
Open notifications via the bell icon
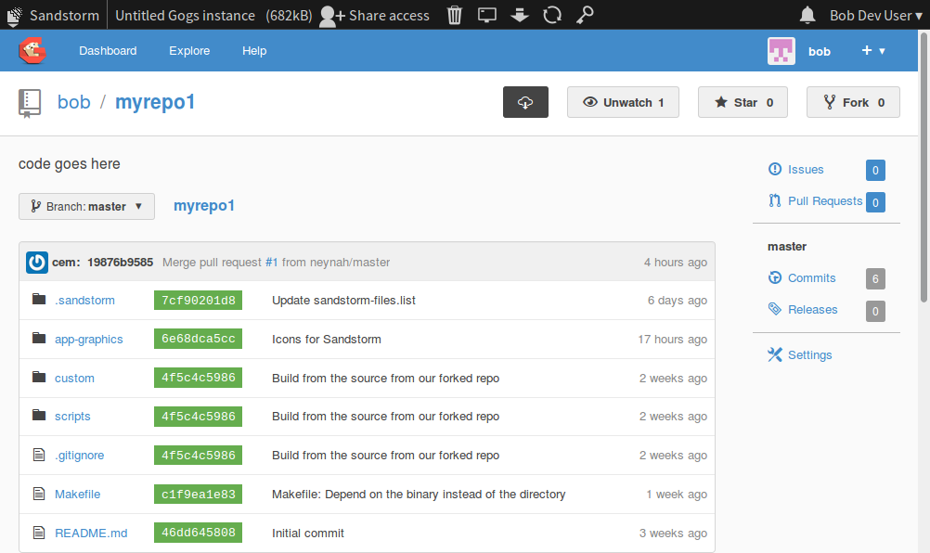[807, 15]
